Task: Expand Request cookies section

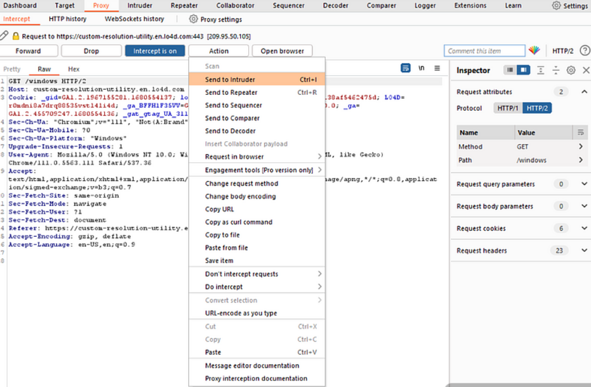Action: coord(584,228)
